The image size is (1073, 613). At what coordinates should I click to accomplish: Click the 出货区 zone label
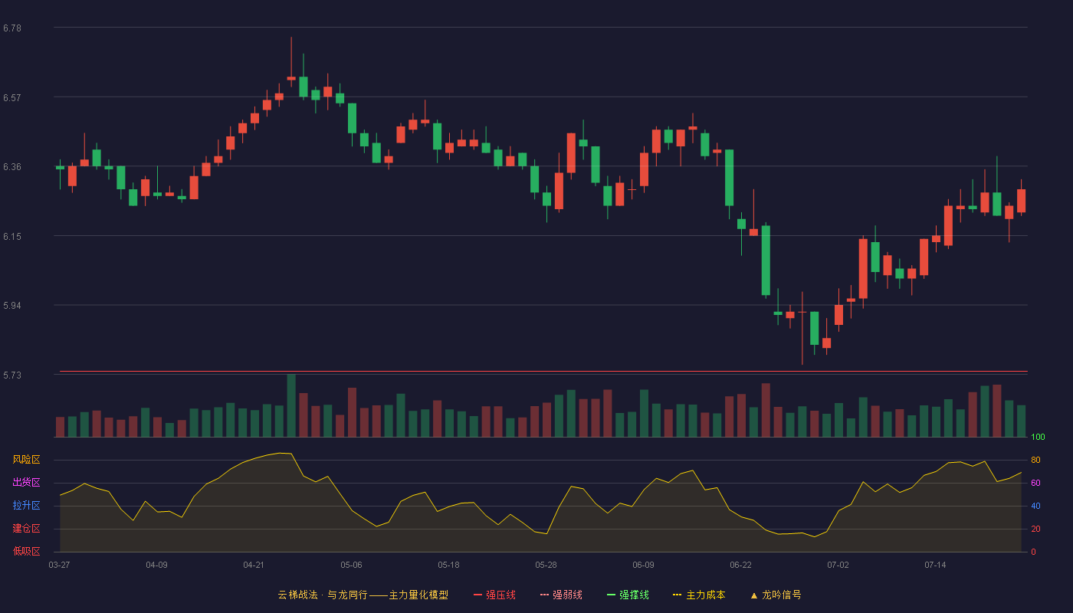pyautogui.click(x=26, y=483)
